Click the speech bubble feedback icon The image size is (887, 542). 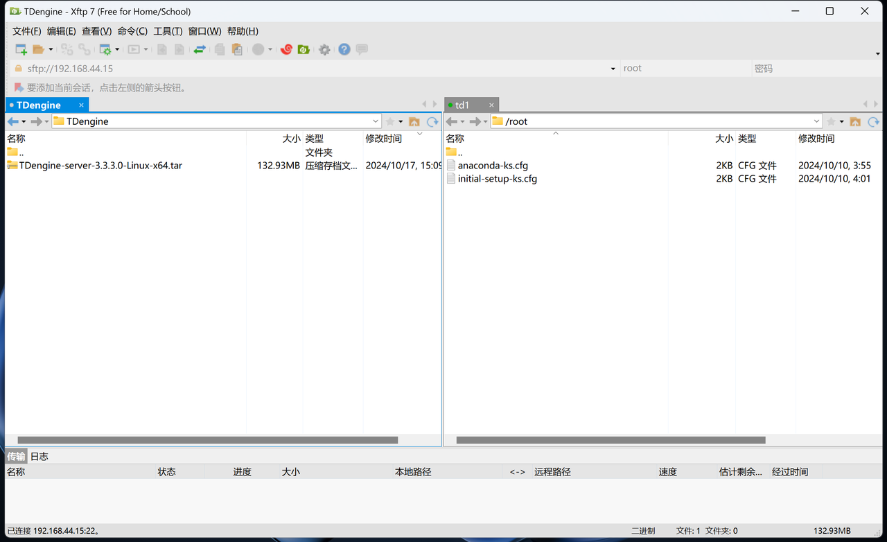(362, 49)
